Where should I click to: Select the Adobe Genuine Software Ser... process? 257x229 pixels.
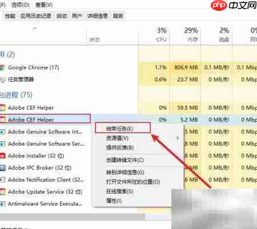coord(46,144)
